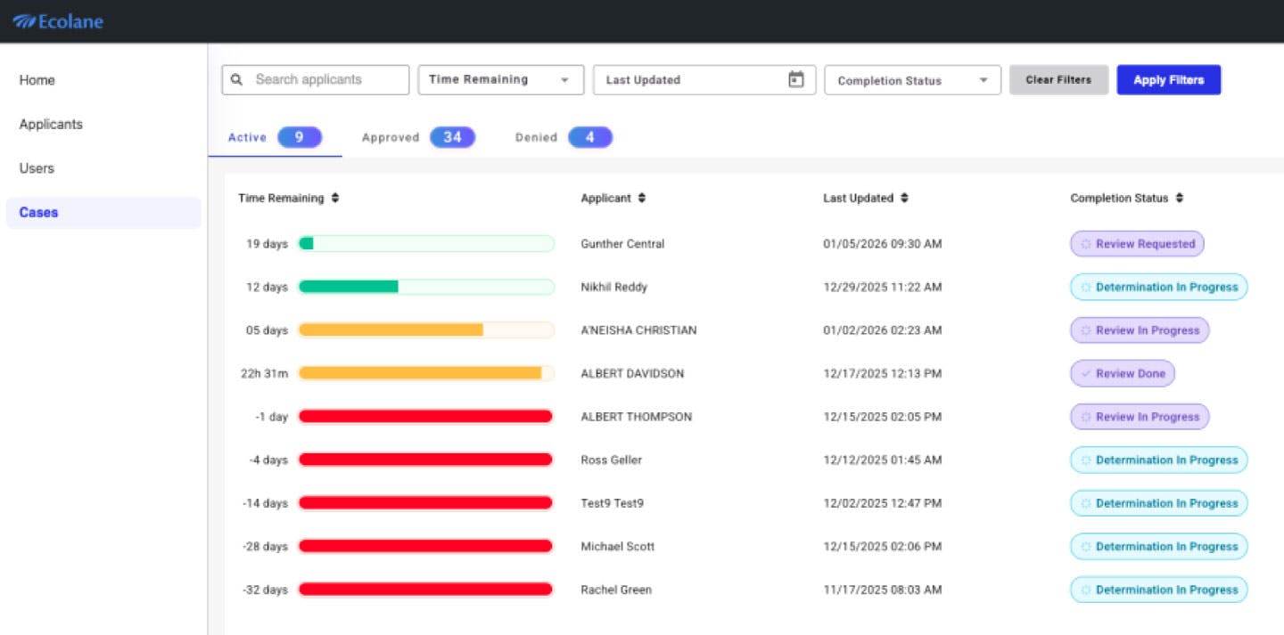Click the Denied count badge showing 4

pos(590,137)
